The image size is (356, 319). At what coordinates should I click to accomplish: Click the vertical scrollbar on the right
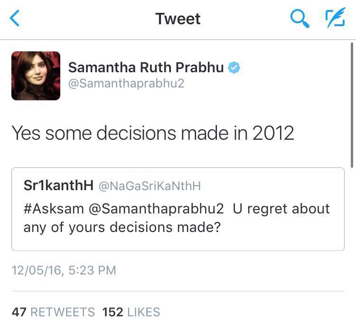[x=352, y=105]
